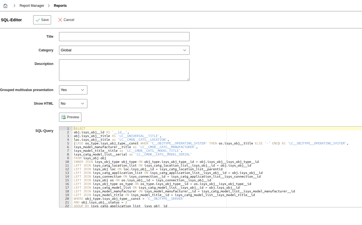Viewport: 362px width, 225px height.
Task: Click the LEFT JOIN isys_model_manufacturer line
Action: pos(184,191)
